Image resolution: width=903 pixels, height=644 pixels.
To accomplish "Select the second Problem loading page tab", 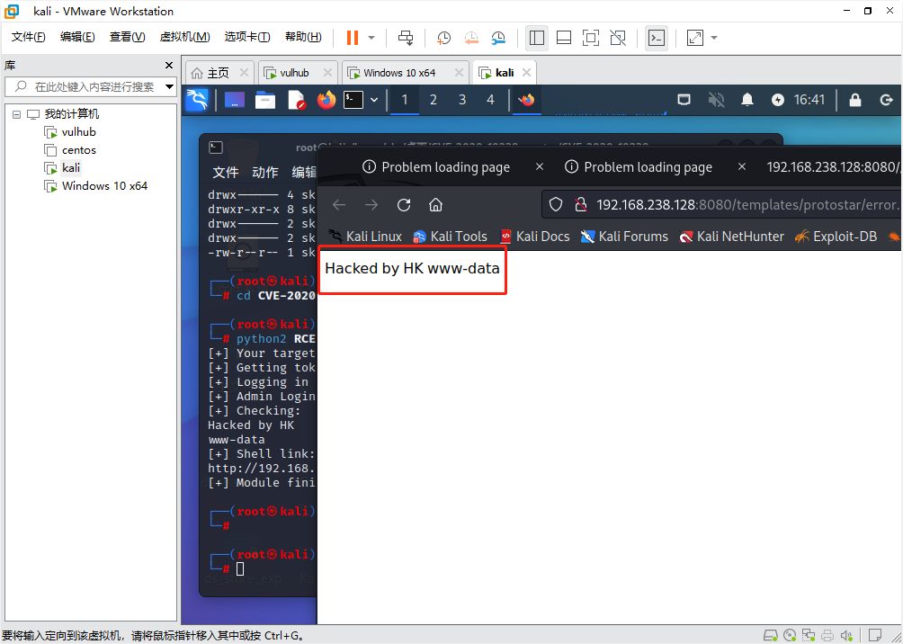I will pos(648,167).
